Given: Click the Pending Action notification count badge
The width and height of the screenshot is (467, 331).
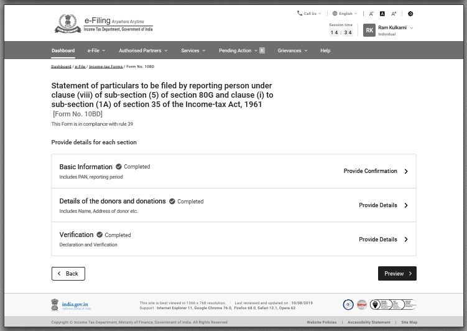Looking at the screenshot, I should [262, 50].
